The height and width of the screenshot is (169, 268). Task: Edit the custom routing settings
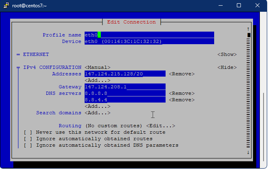click(160, 126)
